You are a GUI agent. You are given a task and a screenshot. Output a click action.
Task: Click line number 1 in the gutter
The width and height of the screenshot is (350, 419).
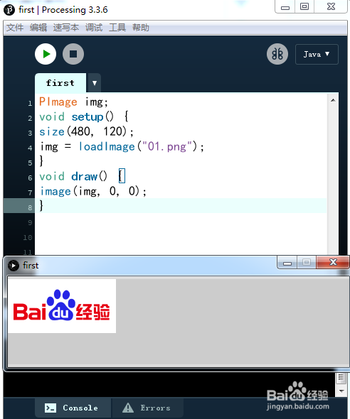[30, 104]
